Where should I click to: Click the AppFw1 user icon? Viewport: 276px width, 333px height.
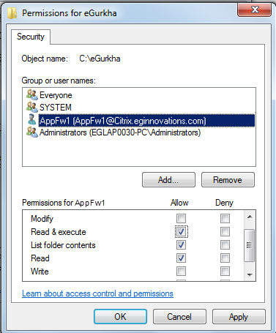(31, 119)
